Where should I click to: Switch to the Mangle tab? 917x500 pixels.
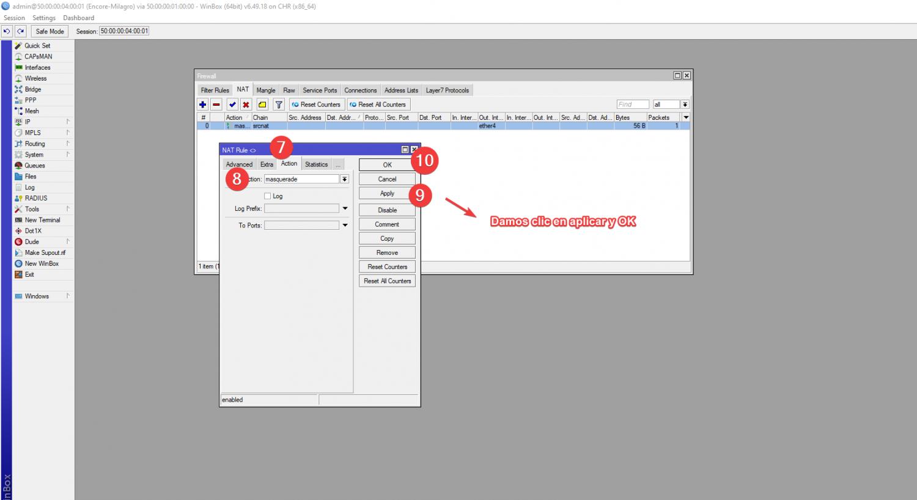[266, 90]
